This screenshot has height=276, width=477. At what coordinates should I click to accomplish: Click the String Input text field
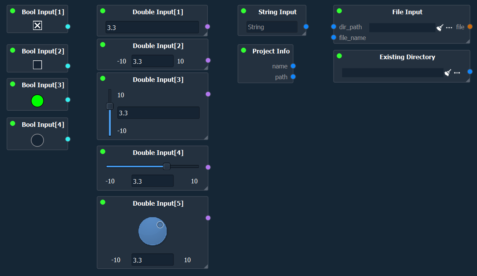272,27
